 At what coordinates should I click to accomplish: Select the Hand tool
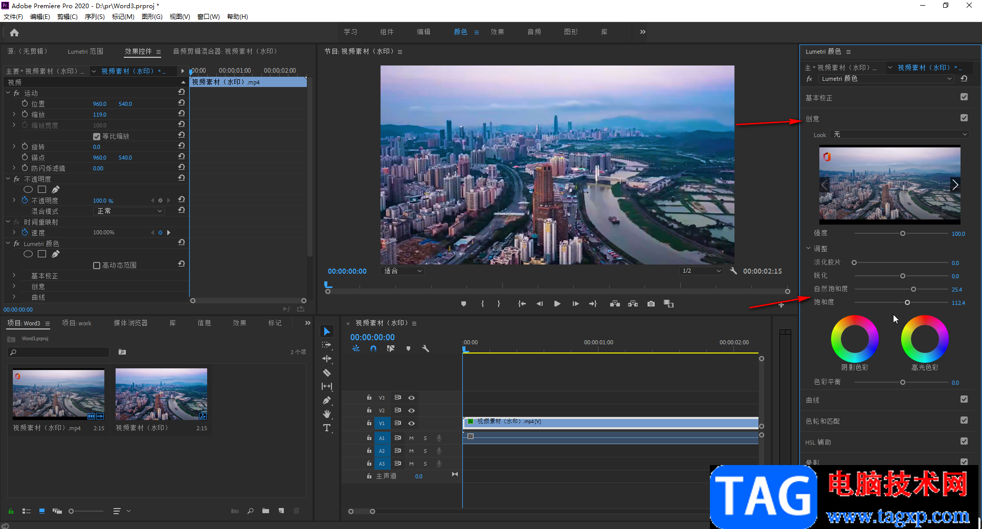click(327, 414)
